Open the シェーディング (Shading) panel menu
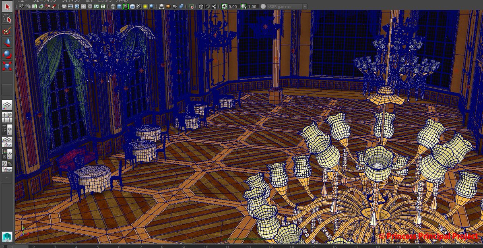 pos(45,1)
